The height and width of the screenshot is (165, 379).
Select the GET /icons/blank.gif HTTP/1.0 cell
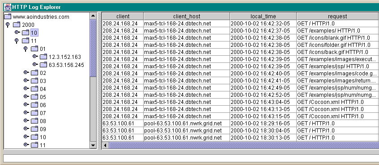click(338, 38)
